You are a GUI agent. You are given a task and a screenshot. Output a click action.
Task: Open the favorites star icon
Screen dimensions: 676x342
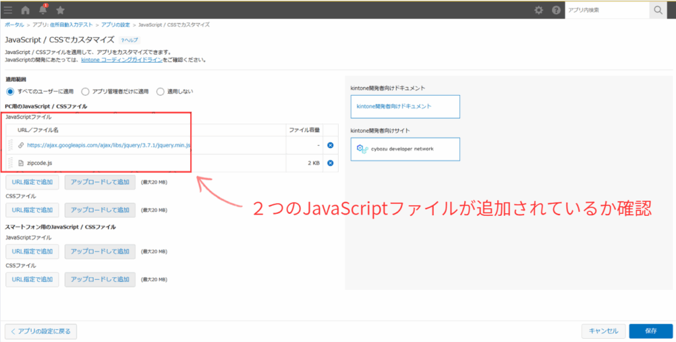pyautogui.click(x=60, y=10)
